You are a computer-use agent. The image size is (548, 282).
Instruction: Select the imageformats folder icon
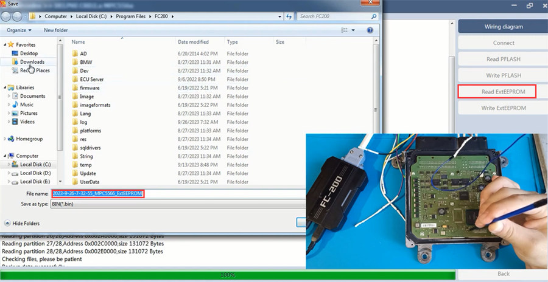(75, 105)
